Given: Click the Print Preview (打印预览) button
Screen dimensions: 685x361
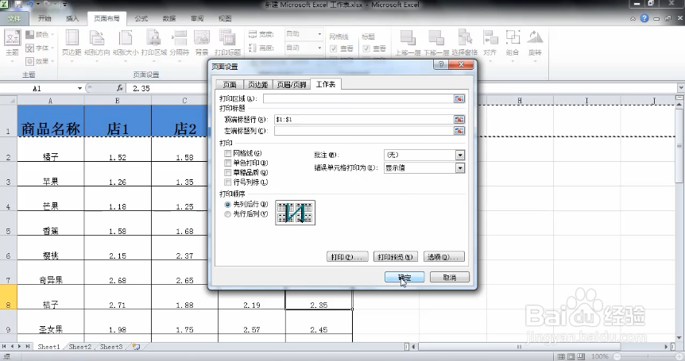Looking at the screenshot, I should coord(396,257).
